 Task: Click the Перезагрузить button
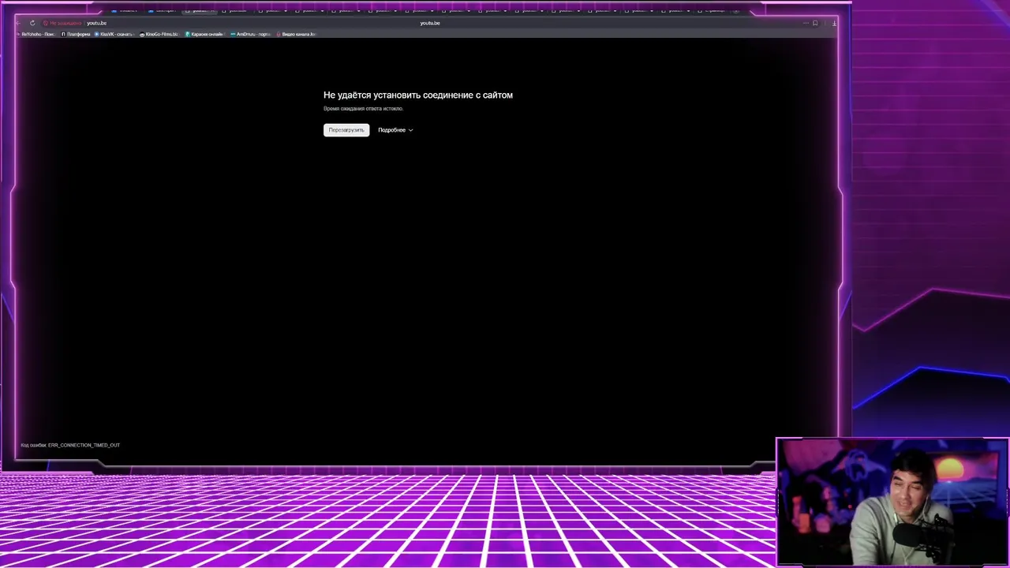click(x=346, y=130)
